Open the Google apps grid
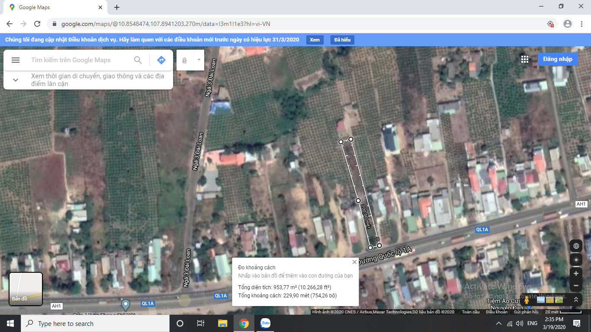591x332 pixels. click(525, 59)
